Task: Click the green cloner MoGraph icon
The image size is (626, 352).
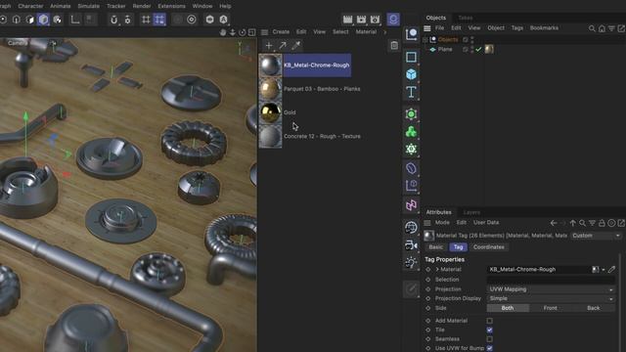Action: coord(411,132)
